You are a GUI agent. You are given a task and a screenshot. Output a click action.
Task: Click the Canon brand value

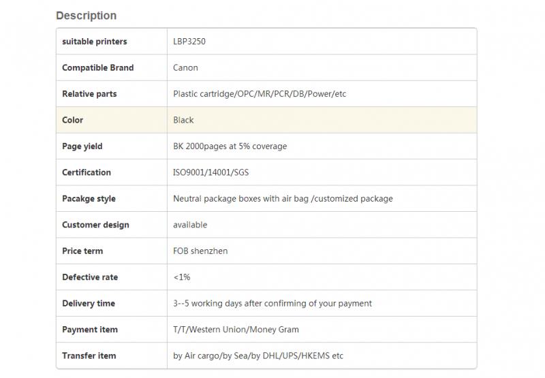coord(185,67)
